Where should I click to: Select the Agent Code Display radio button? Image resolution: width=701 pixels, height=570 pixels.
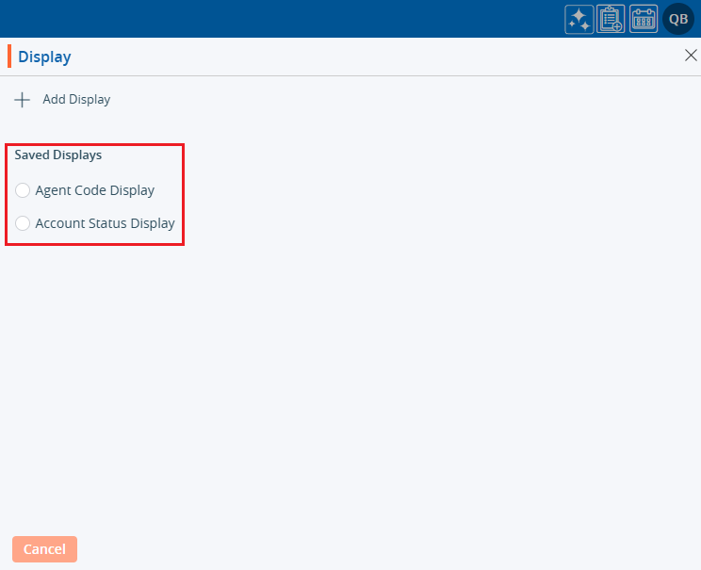(x=23, y=190)
